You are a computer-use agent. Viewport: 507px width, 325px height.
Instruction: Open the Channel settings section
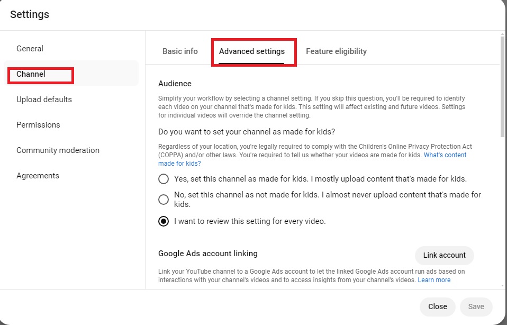click(x=31, y=74)
